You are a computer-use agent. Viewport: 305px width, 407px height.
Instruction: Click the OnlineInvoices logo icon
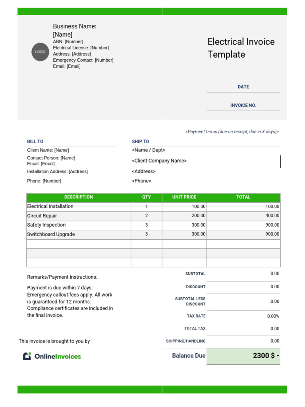tap(27, 356)
